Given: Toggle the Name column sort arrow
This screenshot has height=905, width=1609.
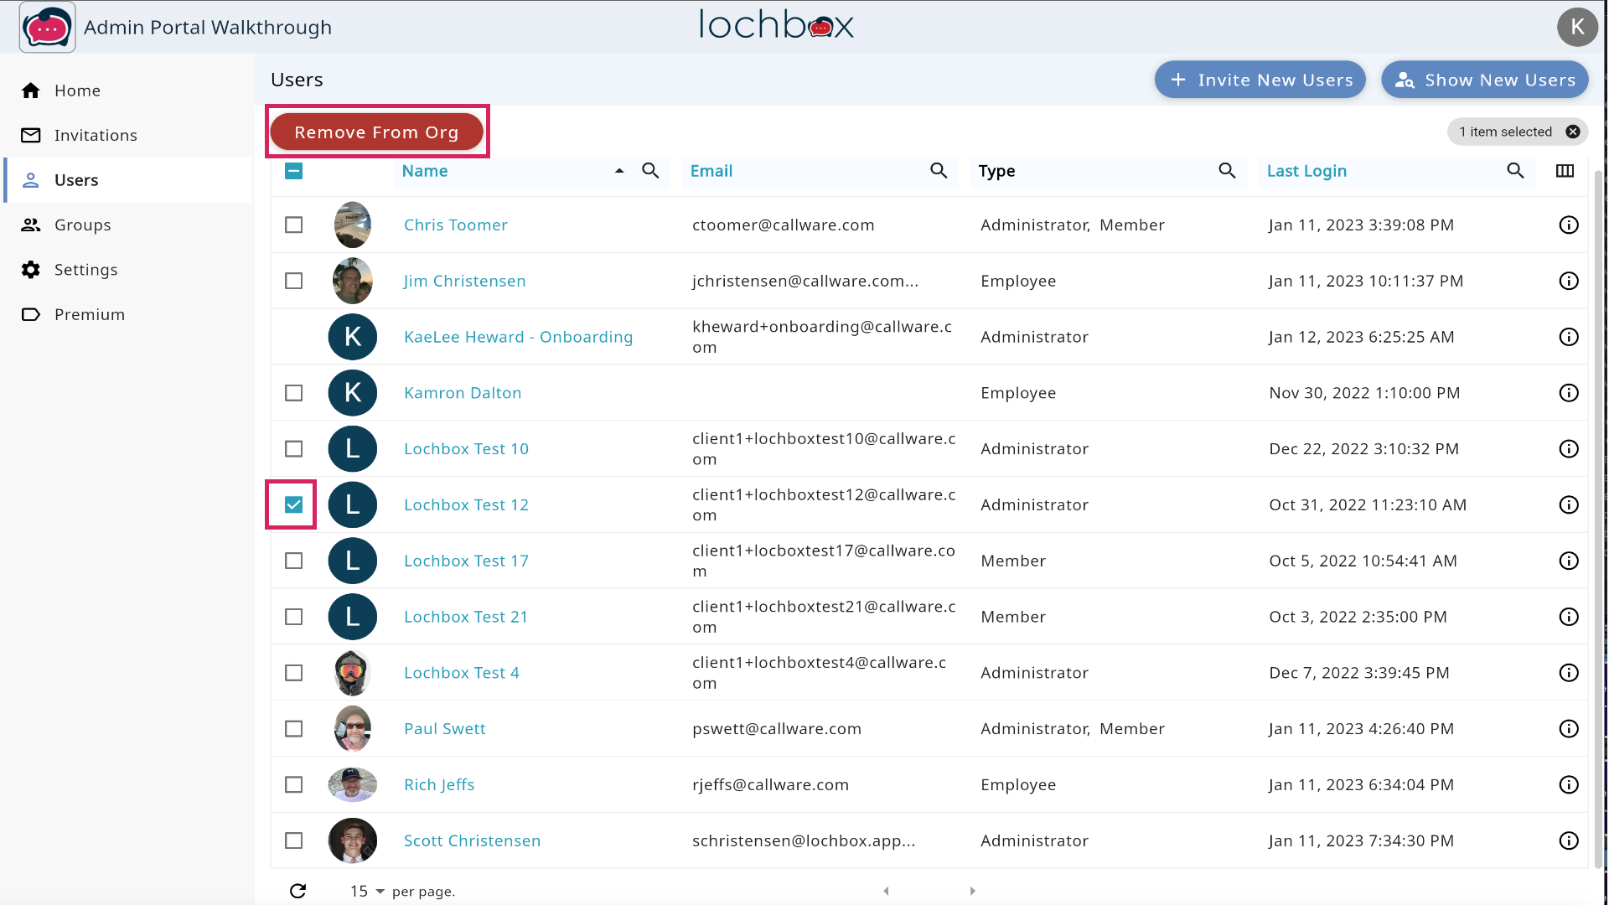Looking at the screenshot, I should click(619, 171).
